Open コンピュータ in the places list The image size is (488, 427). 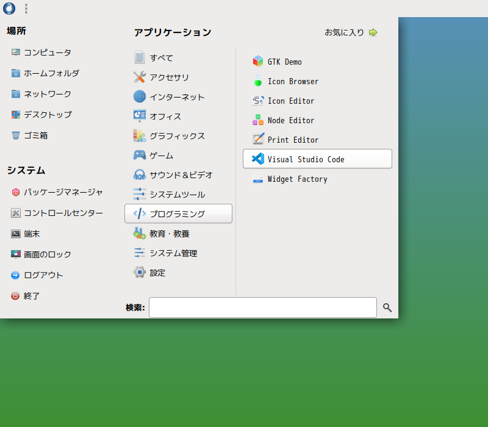point(41,52)
